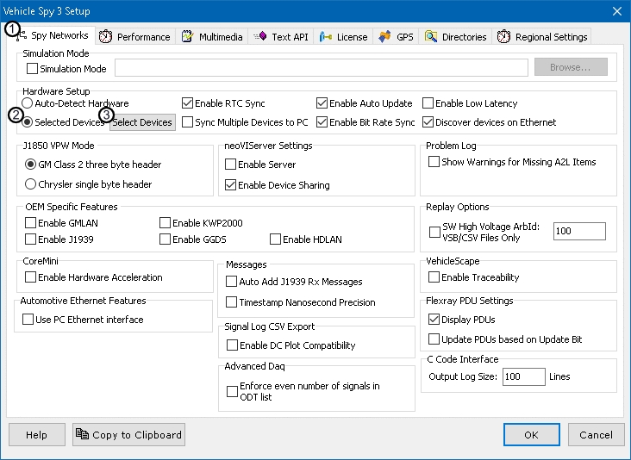Turn on Enable J1939 option
The image size is (631, 460).
[x=31, y=239]
